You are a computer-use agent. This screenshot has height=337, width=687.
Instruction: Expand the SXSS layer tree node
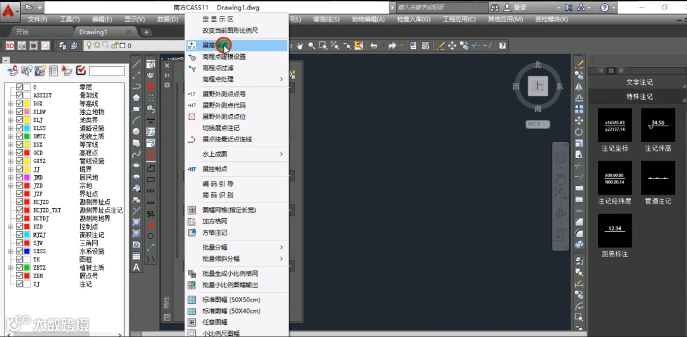click(x=10, y=251)
